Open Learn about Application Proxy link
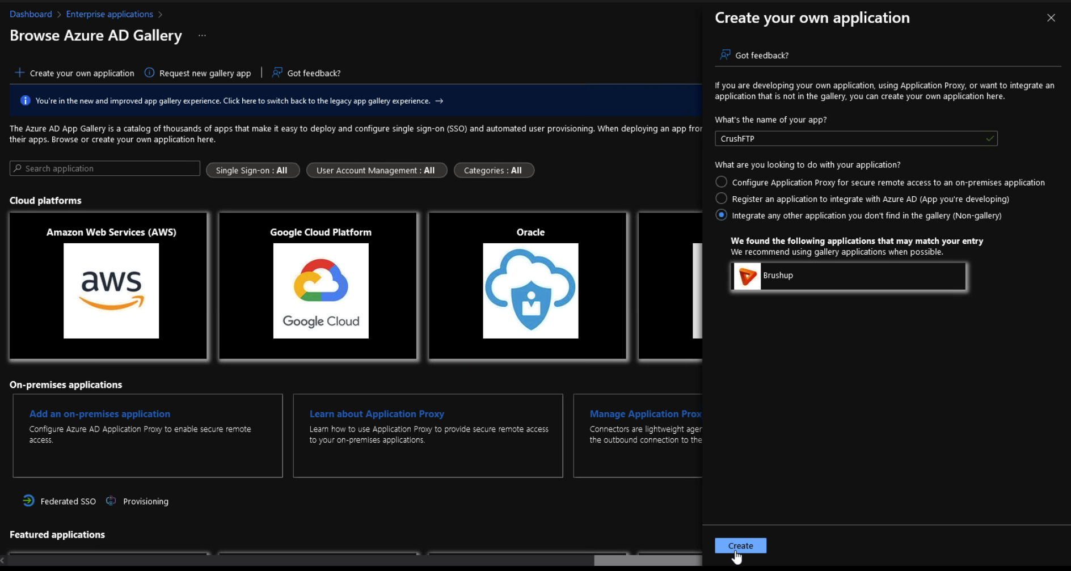The height and width of the screenshot is (571, 1071). pyautogui.click(x=377, y=414)
